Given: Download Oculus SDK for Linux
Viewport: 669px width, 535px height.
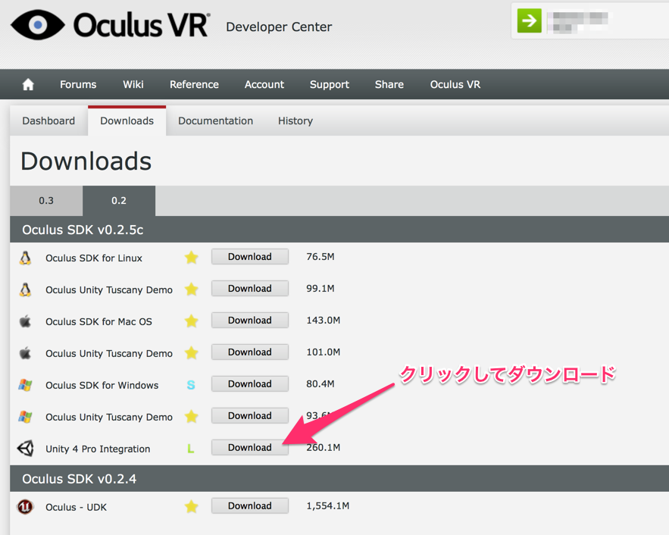Looking at the screenshot, I should (249, 257).
